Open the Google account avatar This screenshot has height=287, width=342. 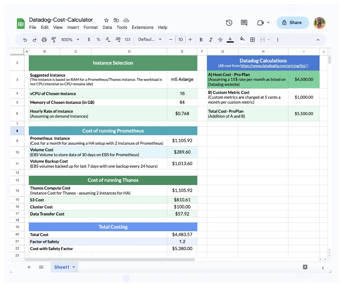pos(320,23)
